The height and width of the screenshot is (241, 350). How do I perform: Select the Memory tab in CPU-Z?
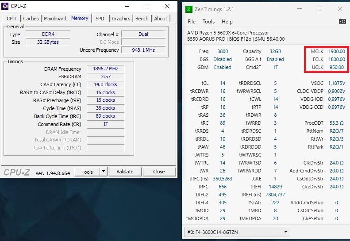pos(80,18)
